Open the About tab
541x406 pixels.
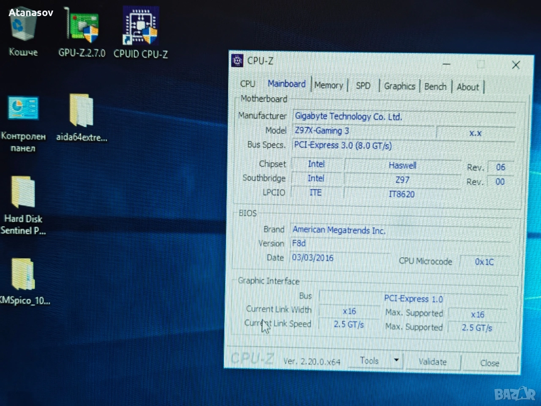pos(468,87)
